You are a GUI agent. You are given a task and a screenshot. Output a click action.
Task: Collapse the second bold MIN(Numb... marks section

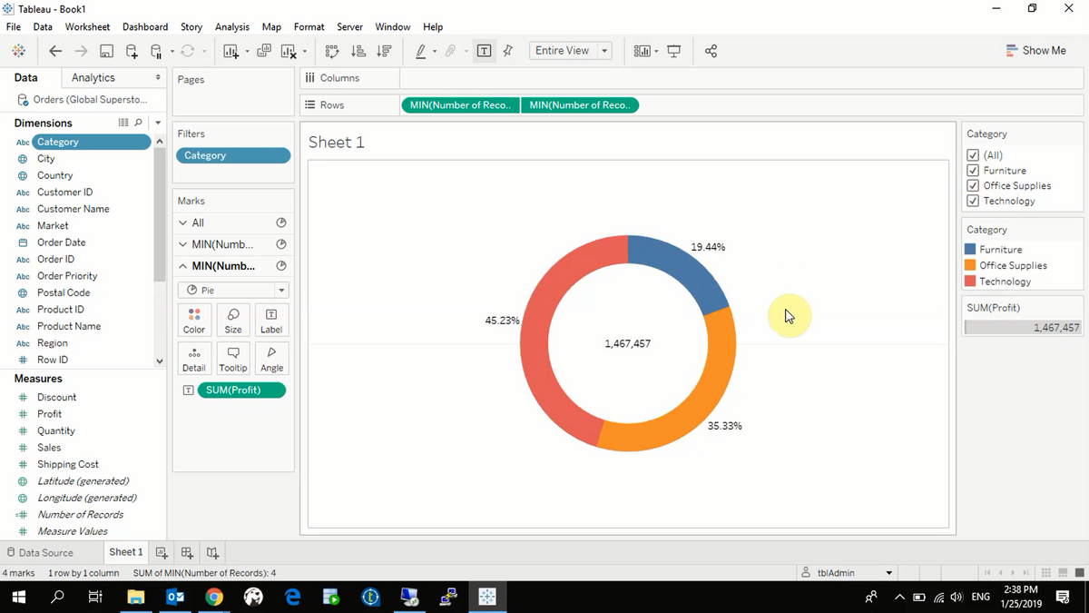(x=183, y=266)
